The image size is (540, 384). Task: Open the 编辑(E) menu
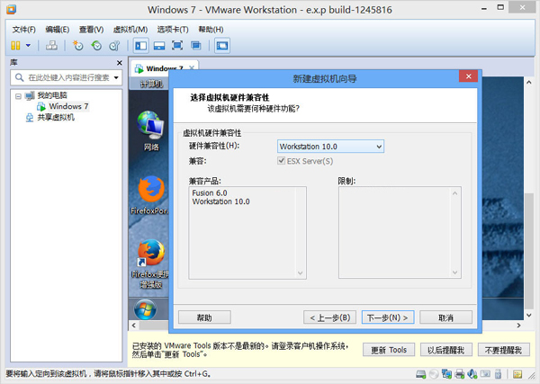58,30
